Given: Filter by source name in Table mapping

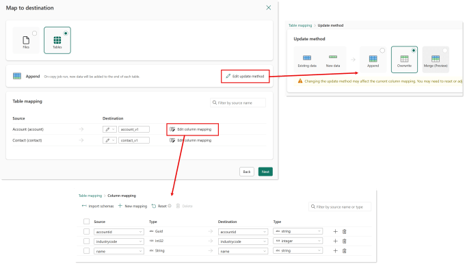Looking at the screenshot, I should 238,103.
